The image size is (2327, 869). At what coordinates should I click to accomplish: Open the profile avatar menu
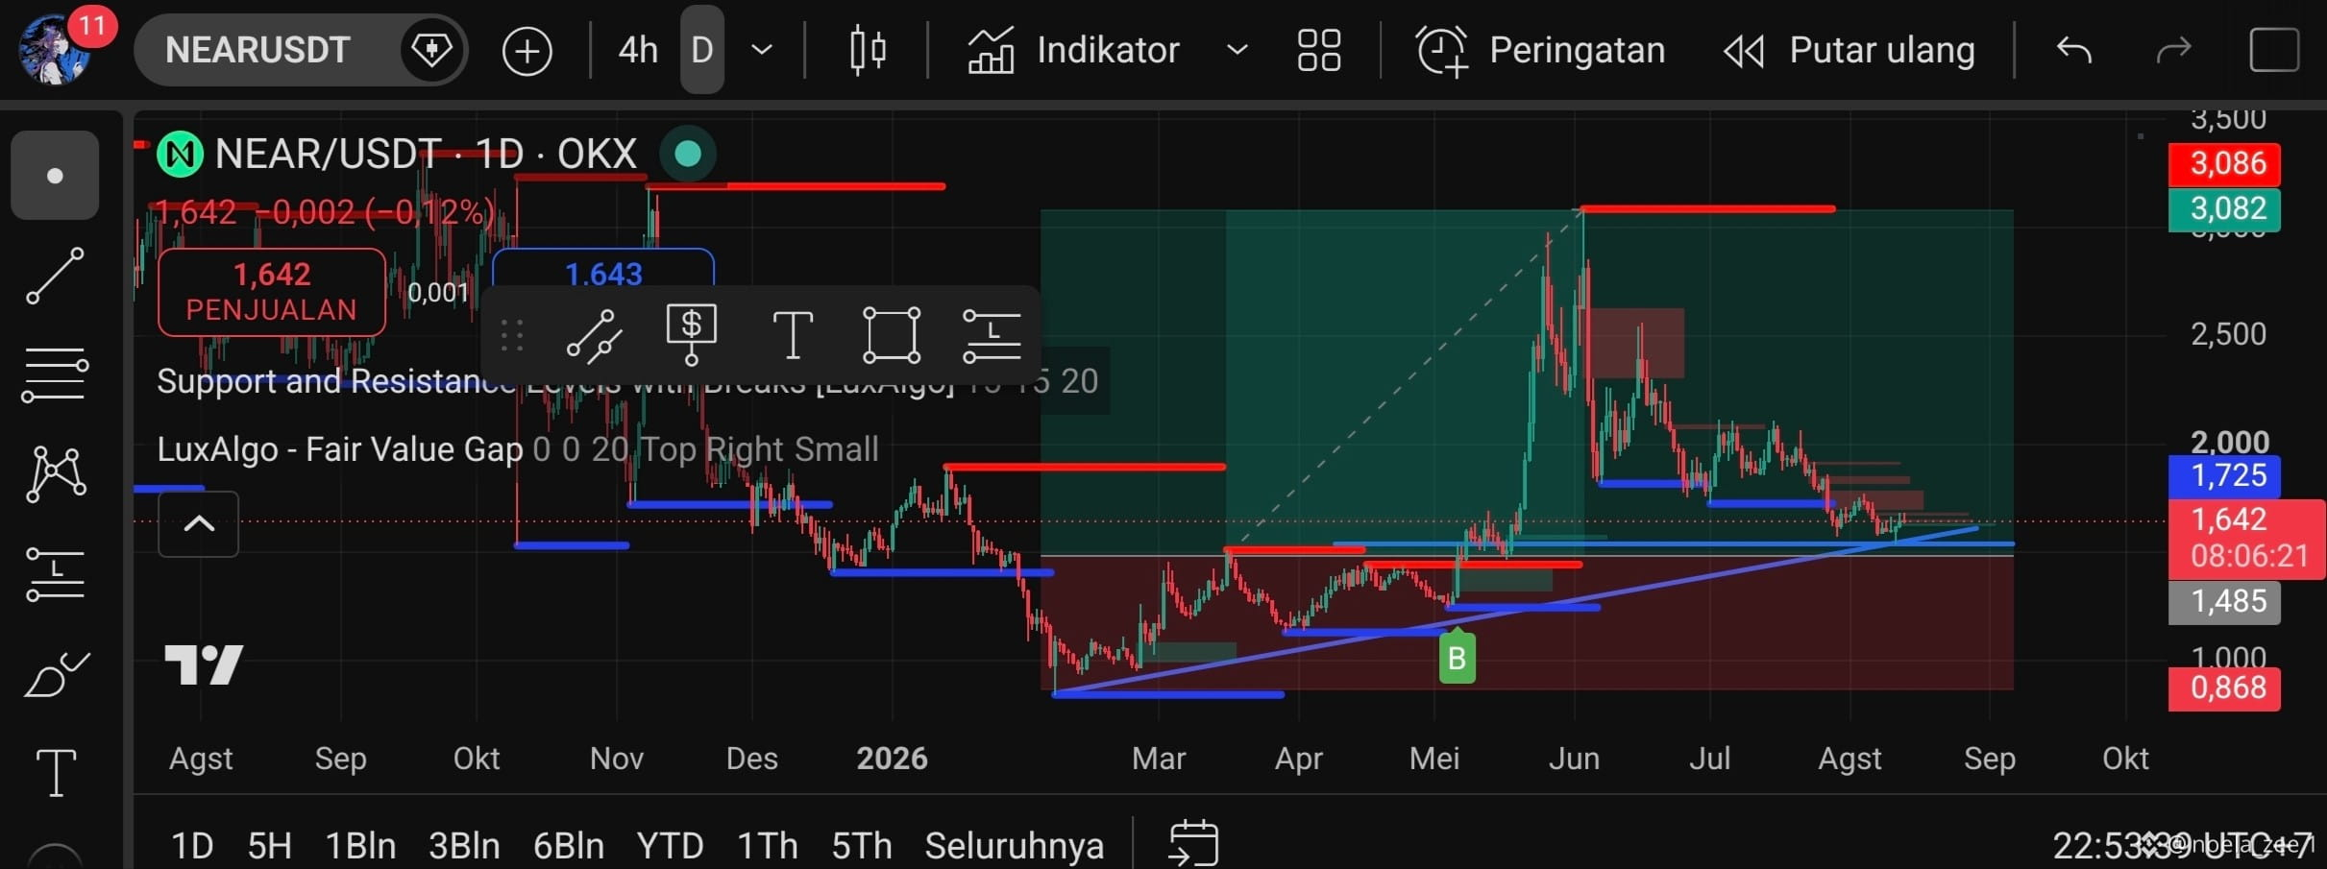56,50
